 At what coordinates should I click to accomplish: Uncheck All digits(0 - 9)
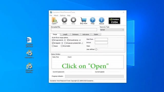pyautogui.click(x=53, y=43)
